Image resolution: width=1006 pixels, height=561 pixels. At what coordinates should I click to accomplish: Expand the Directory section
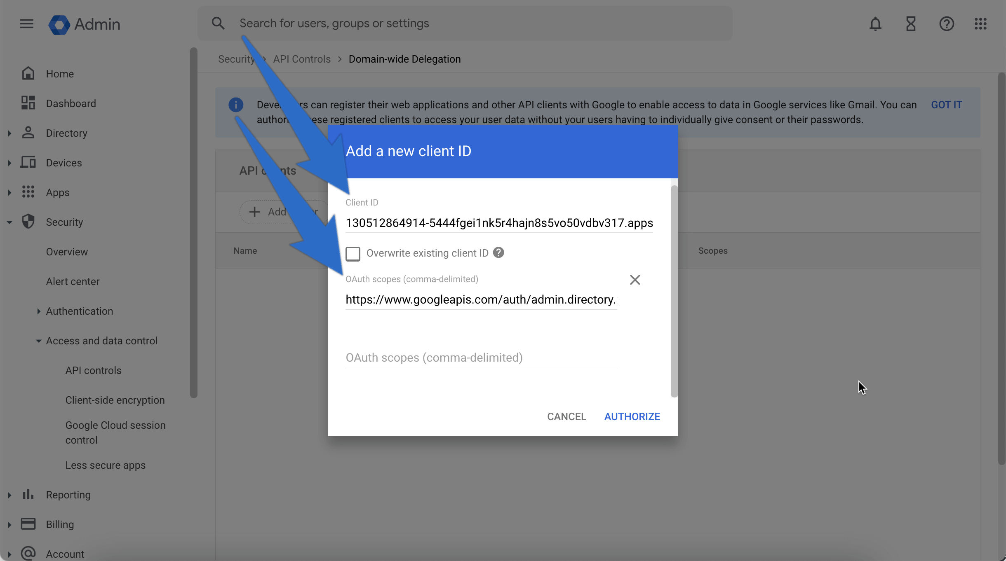click(9, 133)
